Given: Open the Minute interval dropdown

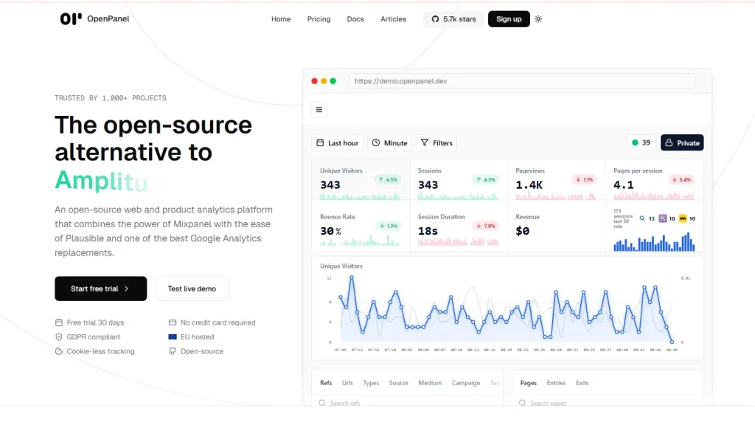Looking at the screenshot, I should (389, 143).
